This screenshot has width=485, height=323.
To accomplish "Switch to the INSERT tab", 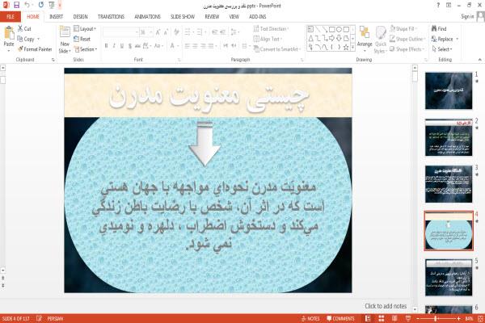I will click(x=56, y=17).
